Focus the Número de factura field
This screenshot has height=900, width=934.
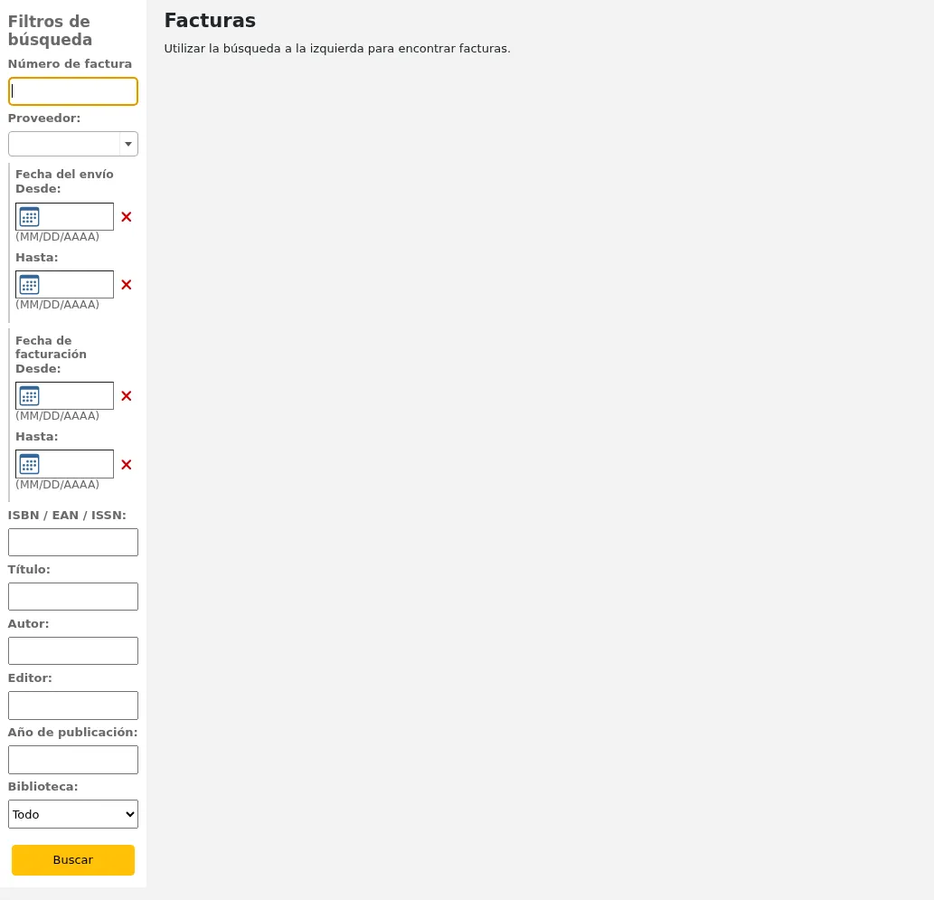point(73,91)
